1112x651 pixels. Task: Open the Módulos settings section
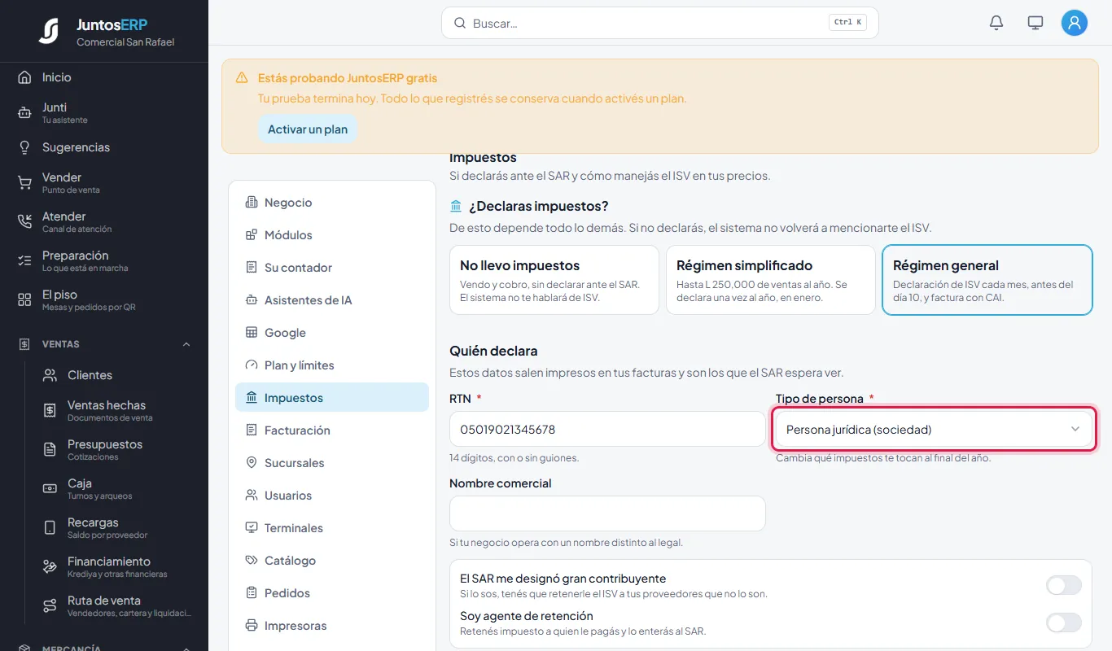pyautogui.click(x=332, y=235)
